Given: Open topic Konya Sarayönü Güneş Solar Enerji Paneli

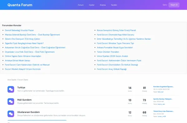Looking at the screenshot, I should 116,30.
